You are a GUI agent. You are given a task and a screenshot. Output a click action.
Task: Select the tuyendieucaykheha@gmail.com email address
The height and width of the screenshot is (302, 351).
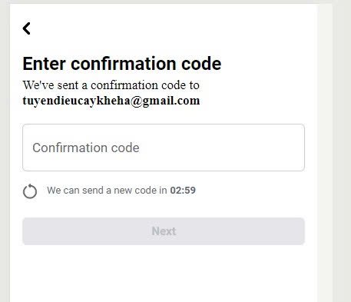click(111, 101)
